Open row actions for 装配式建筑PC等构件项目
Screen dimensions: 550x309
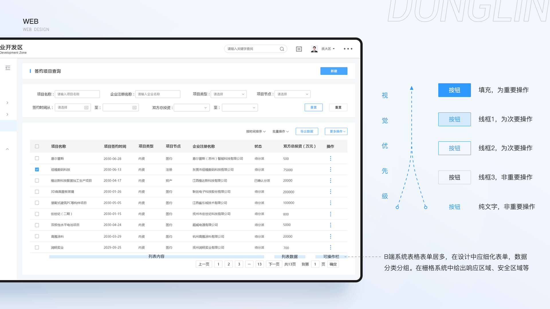point(330,203)
